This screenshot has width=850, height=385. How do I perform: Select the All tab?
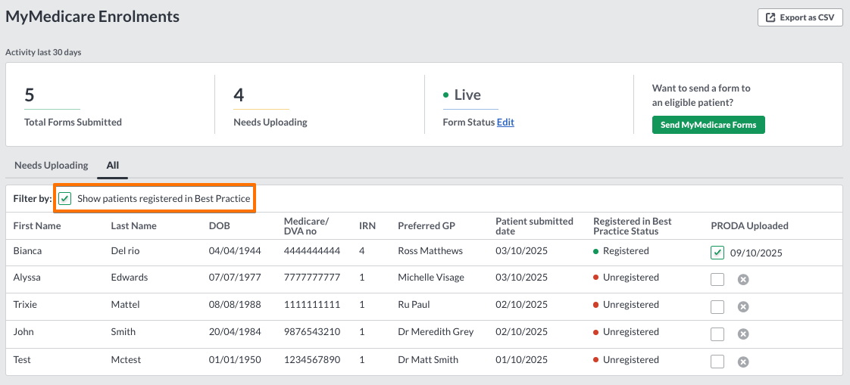coord(113,165)
